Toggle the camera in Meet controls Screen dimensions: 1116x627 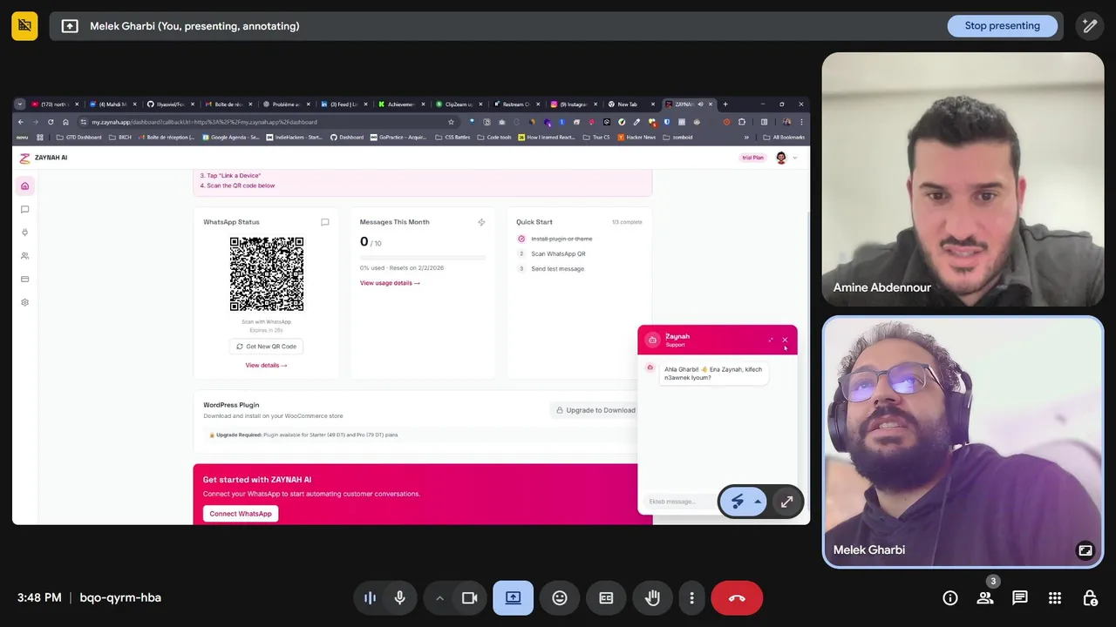click(x=469, y=598)
